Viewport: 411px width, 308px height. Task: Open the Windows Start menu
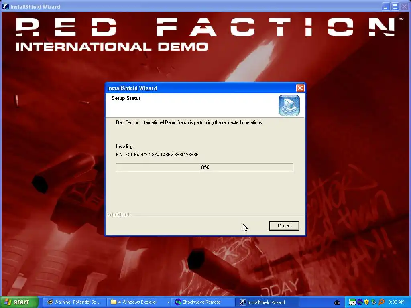coord(19,302)
